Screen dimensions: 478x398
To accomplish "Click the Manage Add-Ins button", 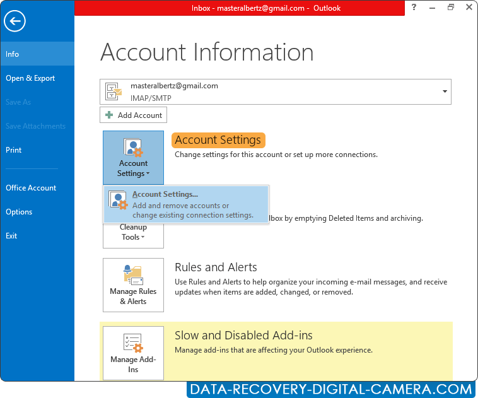I will click(x=133, y=353).
